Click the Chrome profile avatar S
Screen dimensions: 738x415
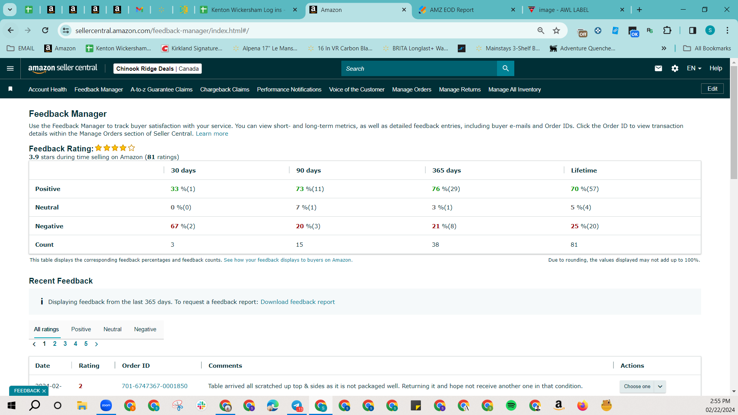(x=710, y=30)
